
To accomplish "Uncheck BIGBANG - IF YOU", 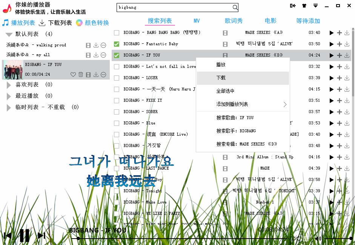I will coord(116,55).
